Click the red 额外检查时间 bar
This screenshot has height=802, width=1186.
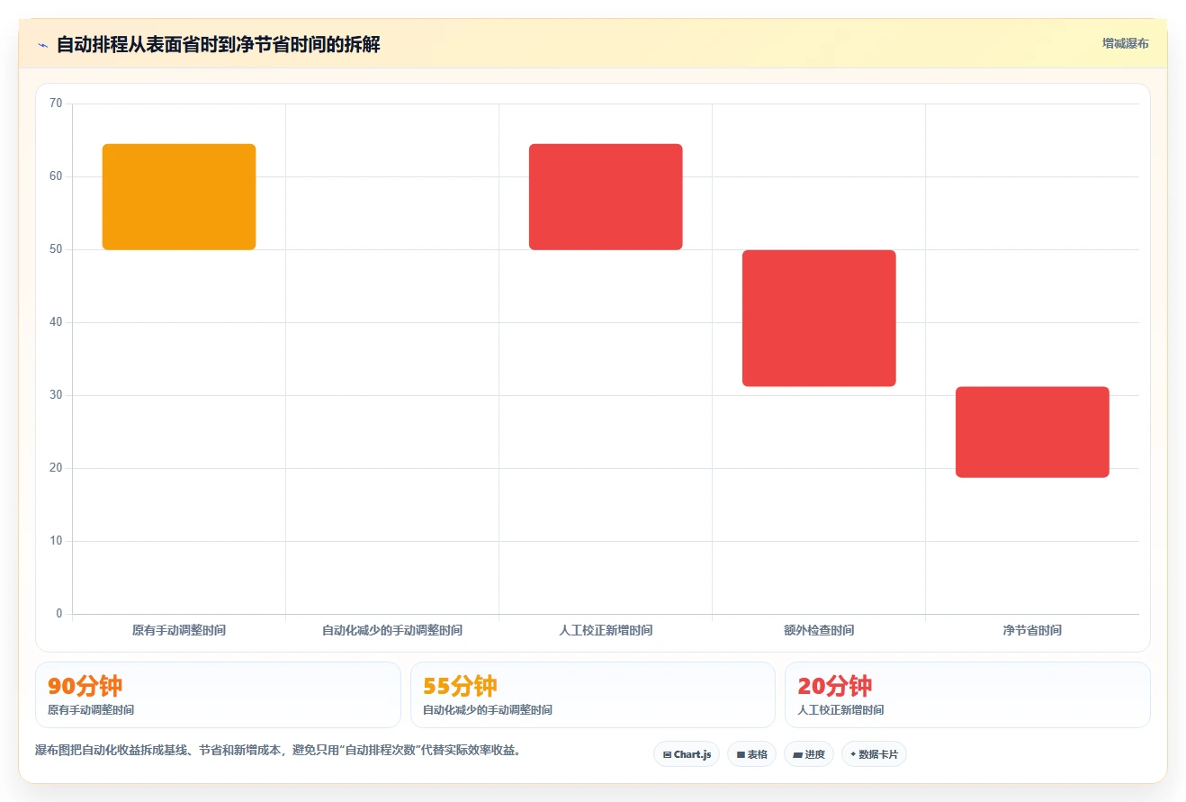coord(819,318)
